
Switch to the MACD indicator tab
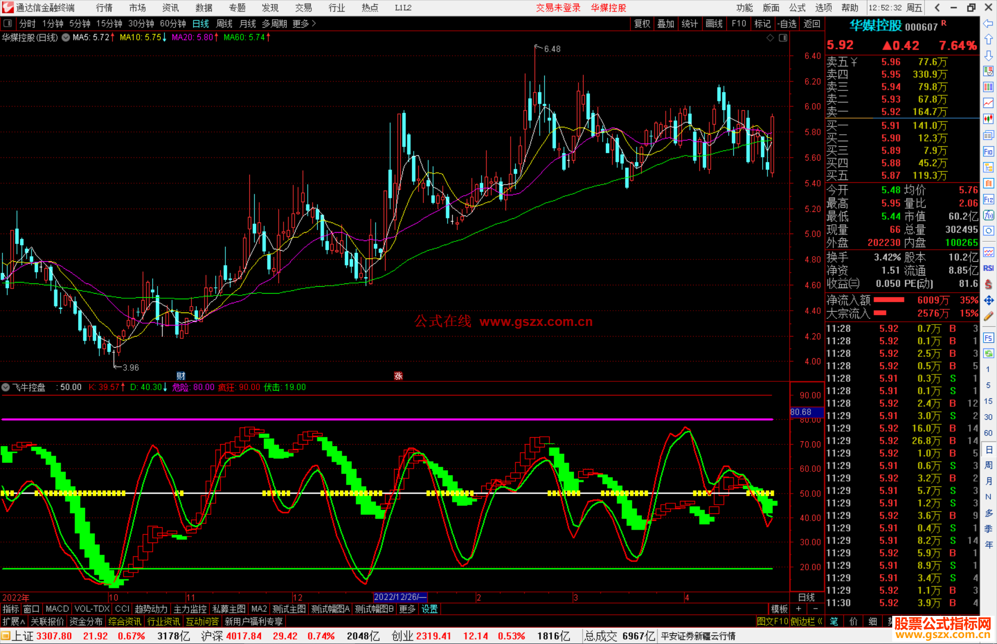57,609
